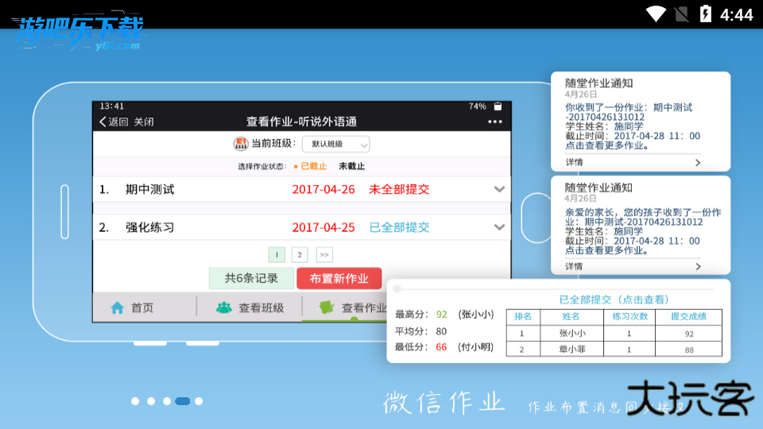Select the 未截止 status option
763x429 pixels.
click(x=352, y=166)
